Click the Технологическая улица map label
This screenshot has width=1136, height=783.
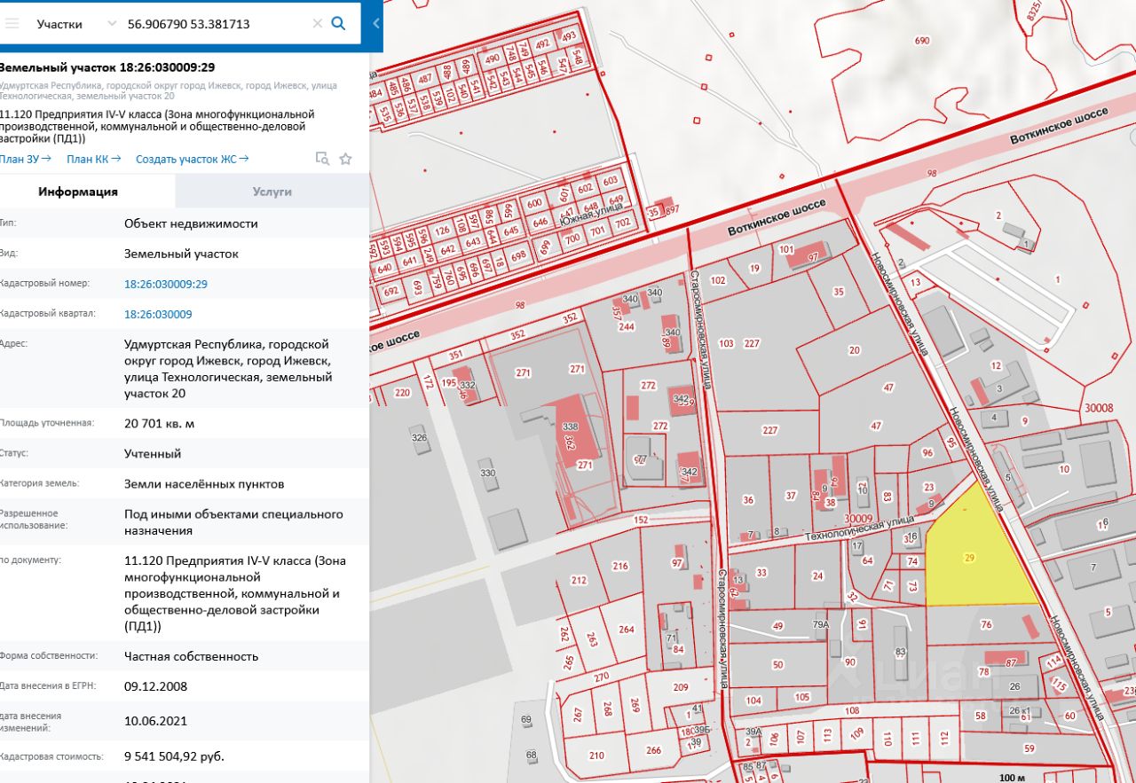point(859,529)
